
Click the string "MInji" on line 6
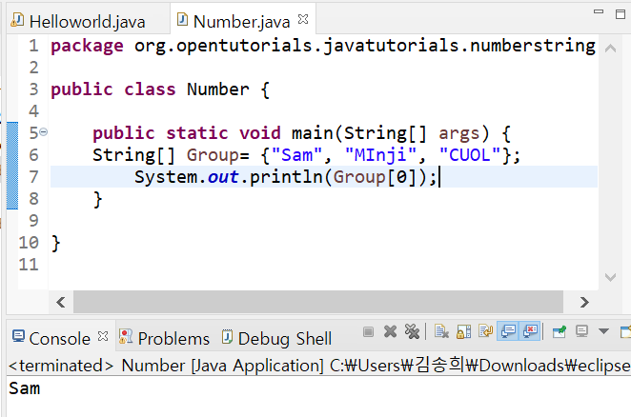point(380,155)
